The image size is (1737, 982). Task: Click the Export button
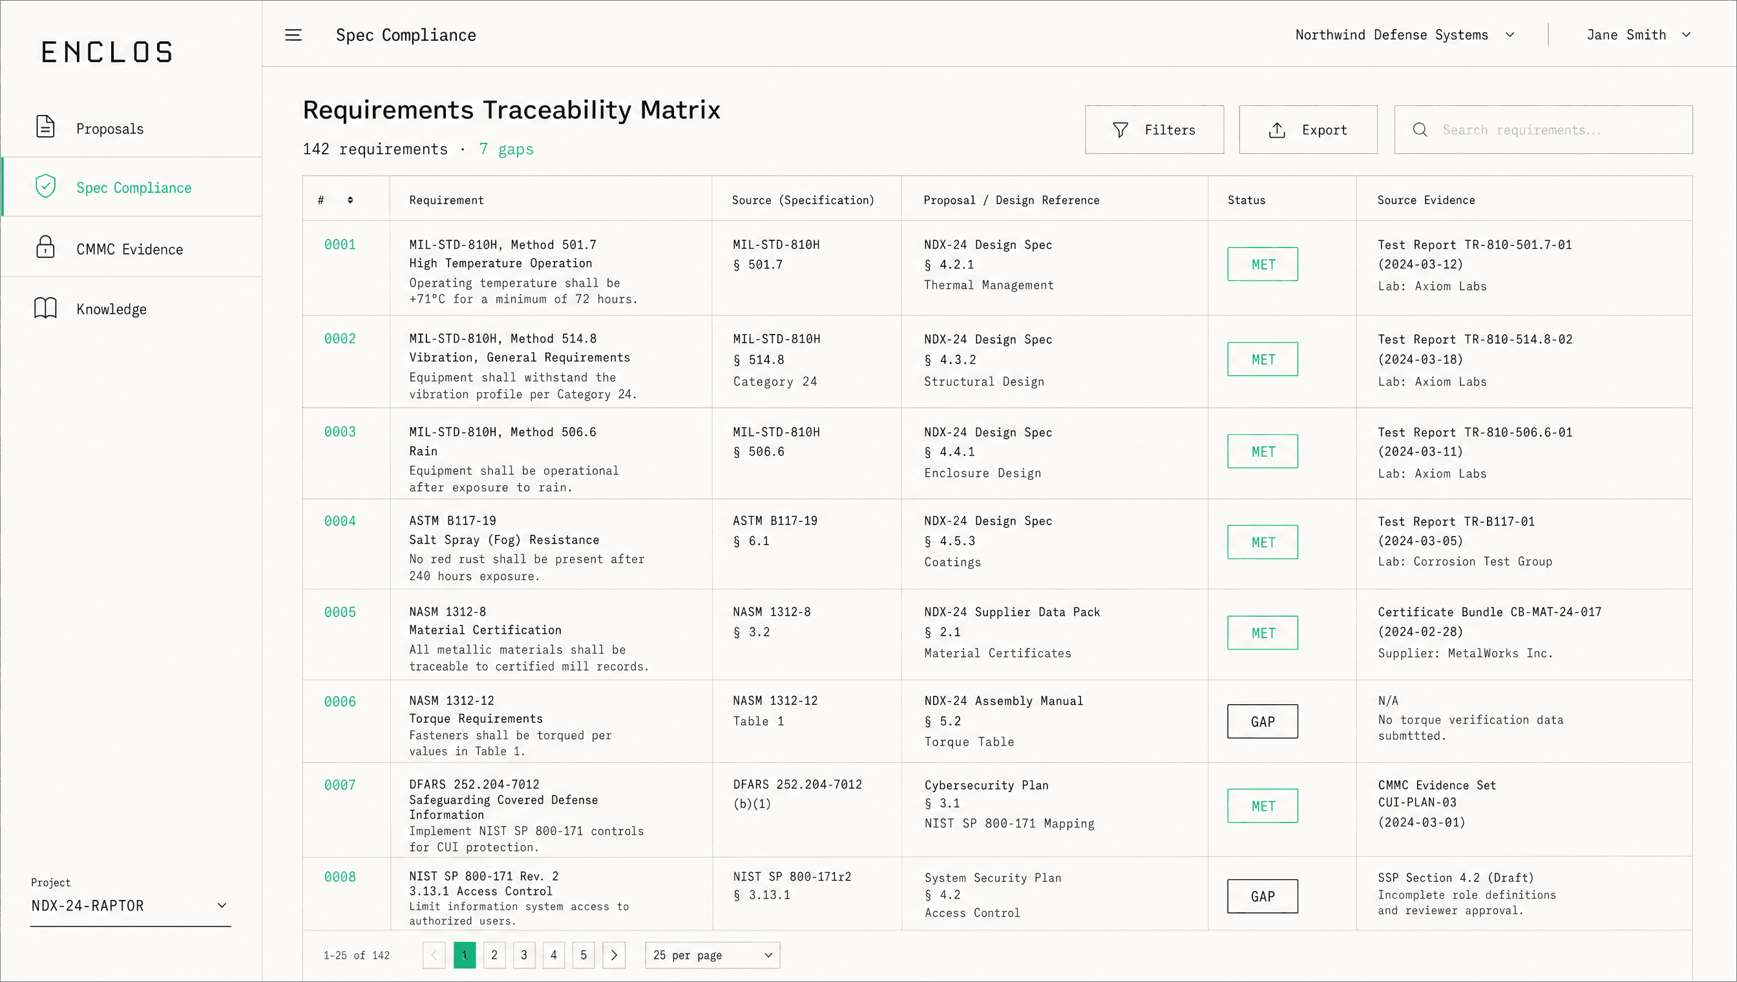(1308, 129)
